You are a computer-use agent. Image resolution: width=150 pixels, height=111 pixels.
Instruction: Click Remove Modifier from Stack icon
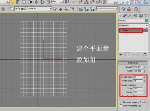pyautogui.click(x=138, y=55)
